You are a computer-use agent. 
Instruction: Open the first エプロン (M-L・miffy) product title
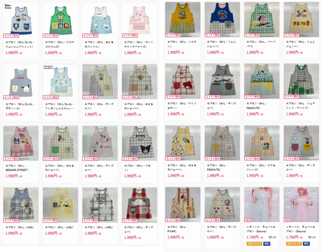tap(20, 227)
